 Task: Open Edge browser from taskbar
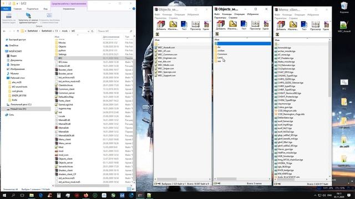[40, 195]
